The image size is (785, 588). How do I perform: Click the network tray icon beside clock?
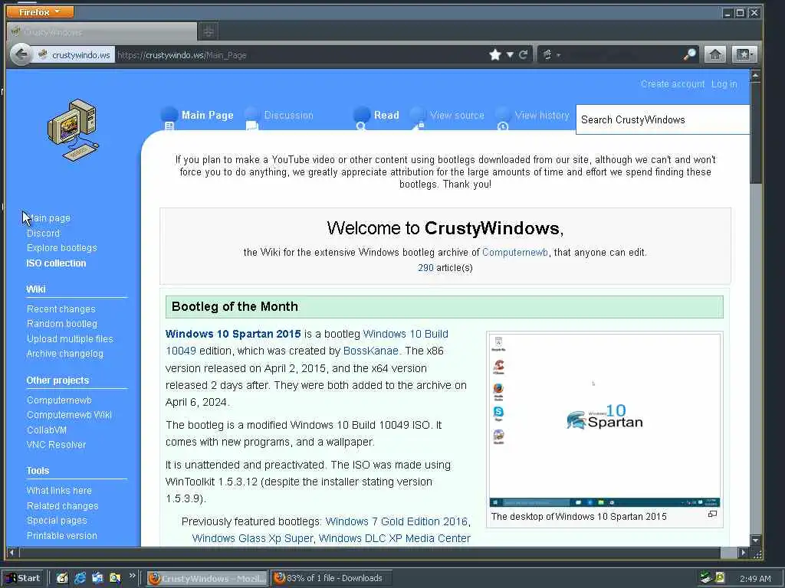coord(706,578)
